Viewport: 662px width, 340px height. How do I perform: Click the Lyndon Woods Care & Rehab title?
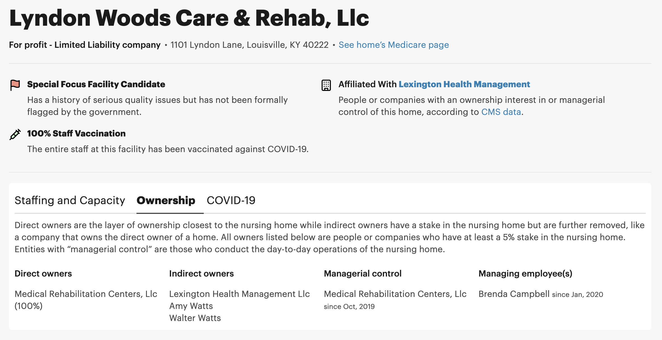click(189, 18)
